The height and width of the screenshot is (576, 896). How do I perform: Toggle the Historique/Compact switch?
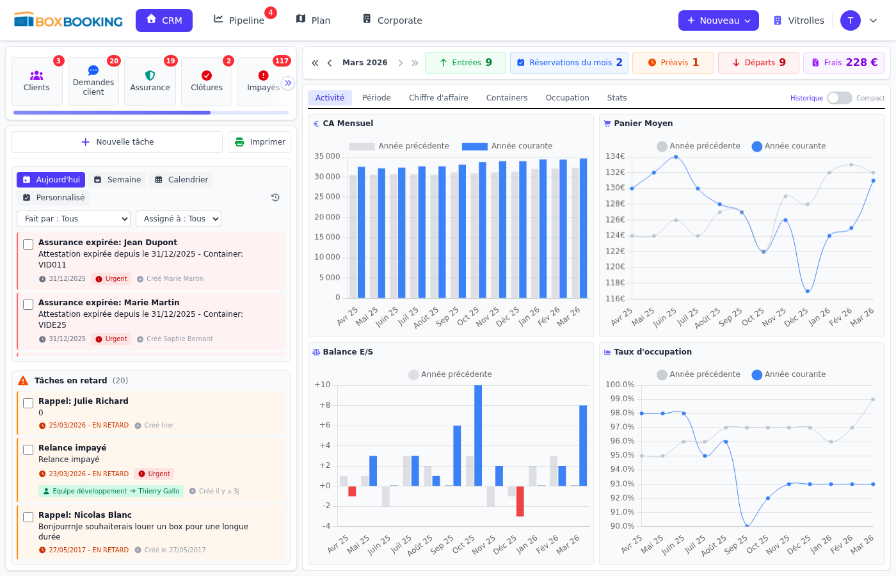coord(840,98)
